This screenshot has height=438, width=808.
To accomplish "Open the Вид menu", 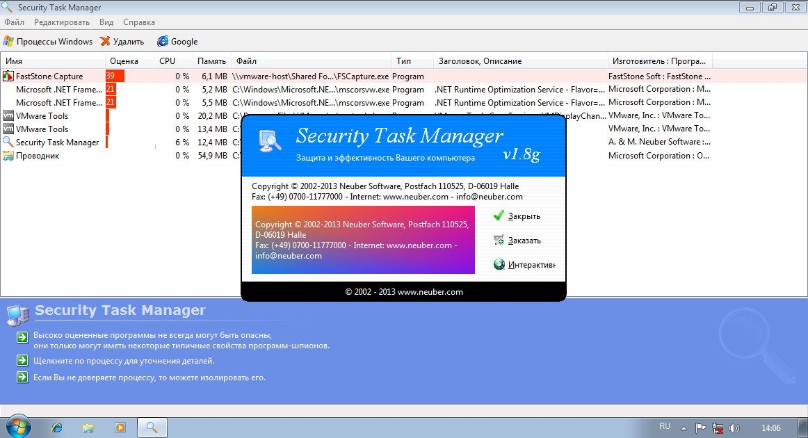I will click(106, 22).
